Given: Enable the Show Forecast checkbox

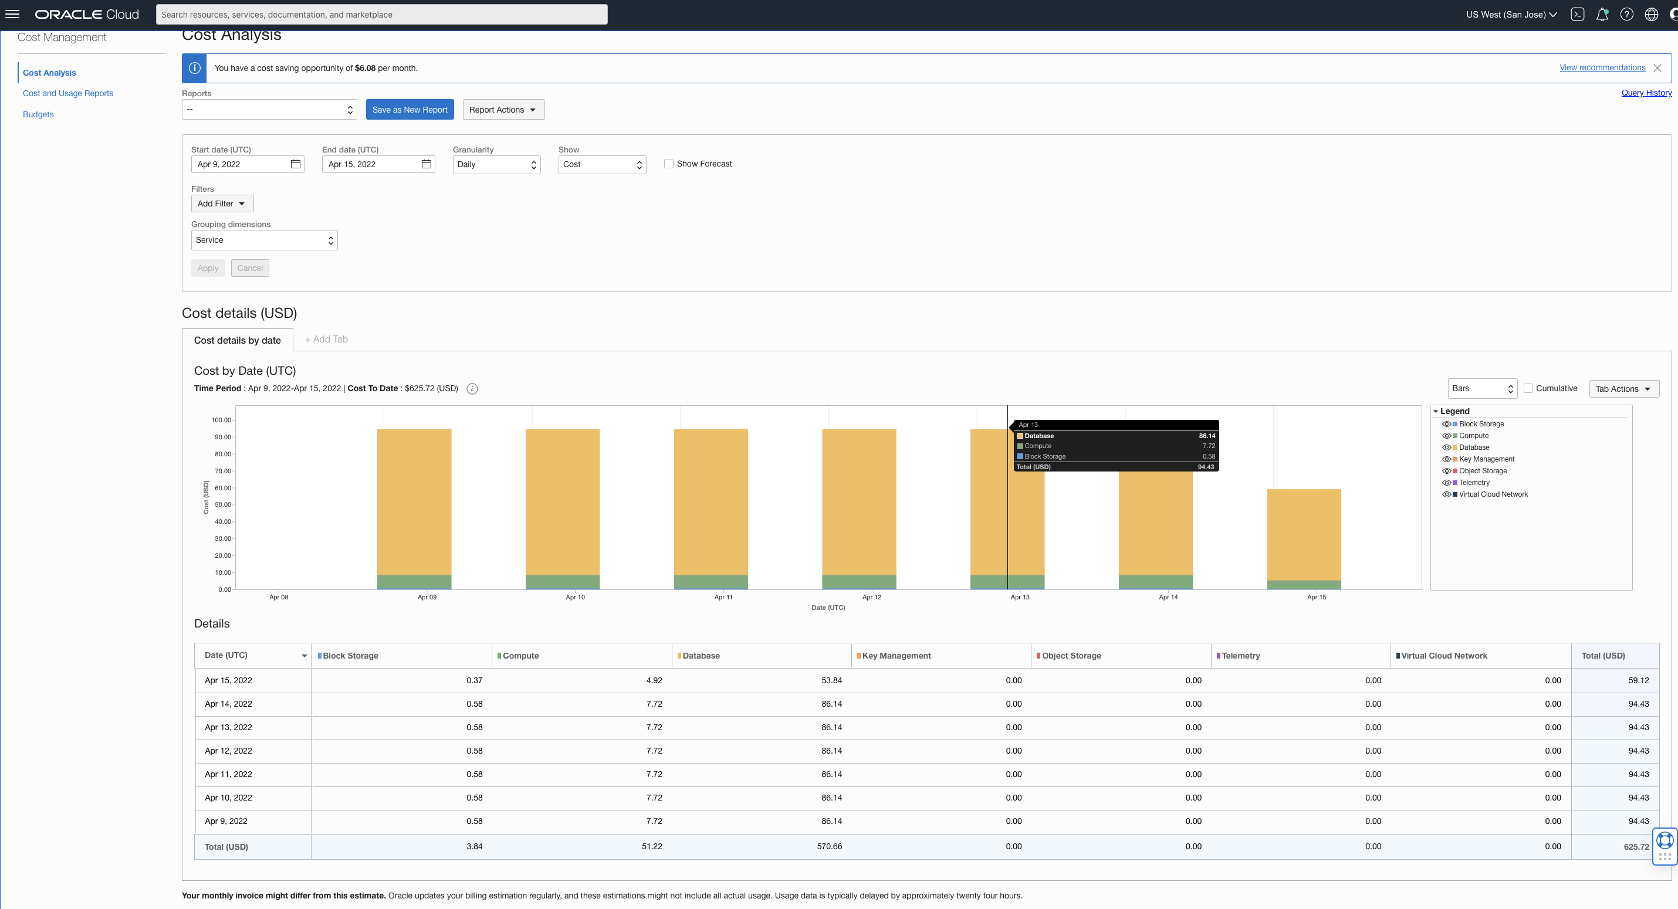Looking at the screenshot, I should 668,164.
